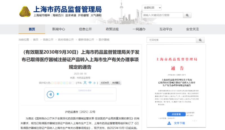Click the audio player progress slider handle
Viewport: 225px width, 130px height.
[x=58, y=94]
